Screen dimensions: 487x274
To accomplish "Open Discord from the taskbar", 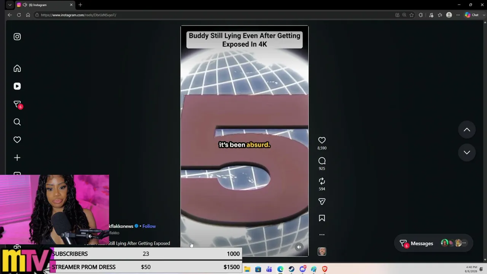I will point(302,269).
